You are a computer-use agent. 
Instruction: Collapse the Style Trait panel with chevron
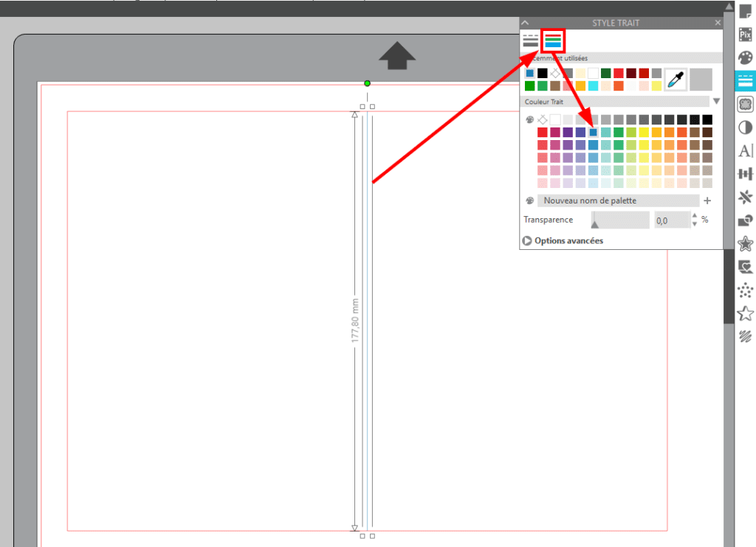click(x=526, y=24)
